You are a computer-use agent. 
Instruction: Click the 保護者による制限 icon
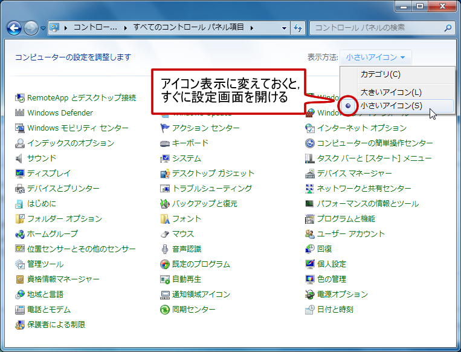tap(20, 325)
